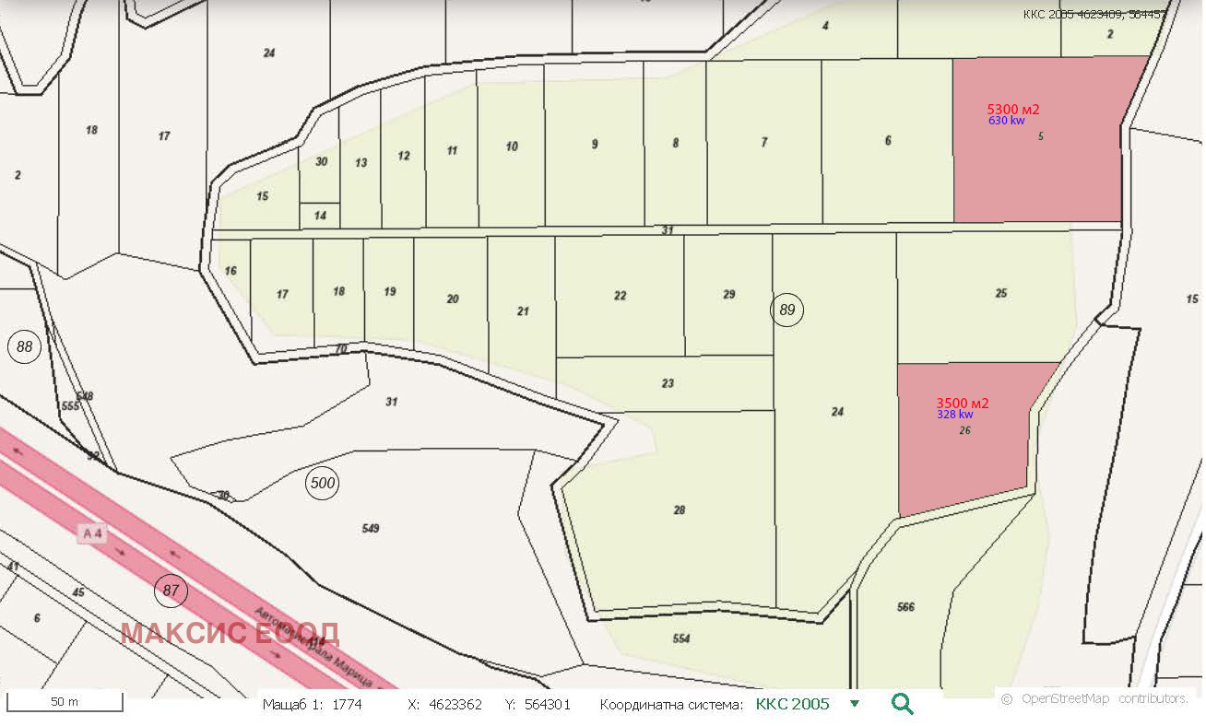Image resolution: width=1206 pixels, height=726 pixels.
Task: Click the circled 500 district marker
Action: [x=323, y=483]
